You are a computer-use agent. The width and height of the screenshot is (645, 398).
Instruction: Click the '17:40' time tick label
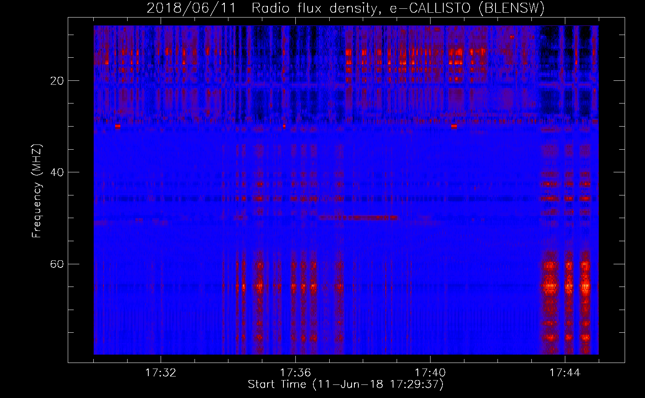[x=430, y=373]
